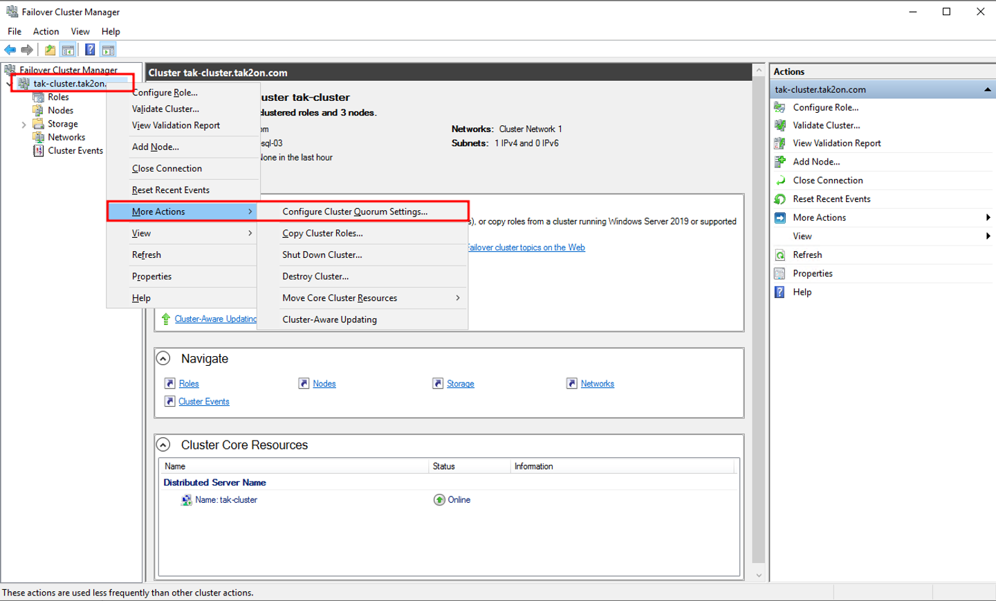The height and width of the screenshot is (601, 996).
Task: Click the Cluster Events shortcut icon under Navigate
Action: coord(169,401)
